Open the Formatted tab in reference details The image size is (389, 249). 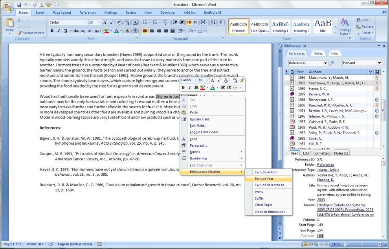point(321,153)
